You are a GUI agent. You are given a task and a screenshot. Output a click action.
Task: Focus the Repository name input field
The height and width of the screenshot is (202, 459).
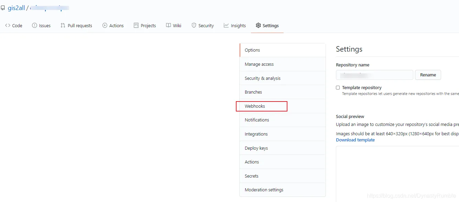pyautogui.click(x=374, y=75)
